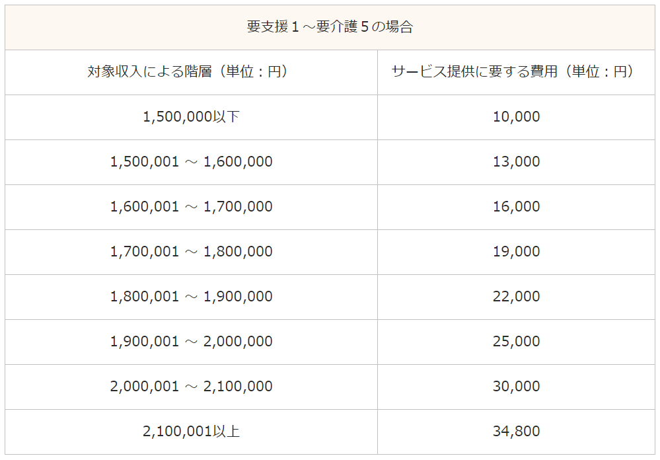Screen dimensions: 660x460
Task: Click the 30,000 cost value
Action: 516,386
